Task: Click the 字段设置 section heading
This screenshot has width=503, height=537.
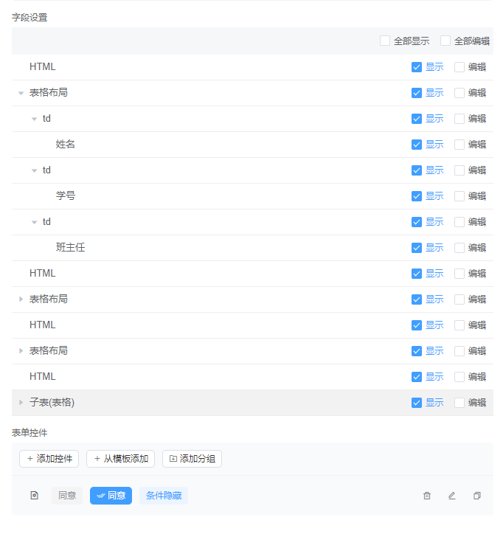Action: (30, 18)
